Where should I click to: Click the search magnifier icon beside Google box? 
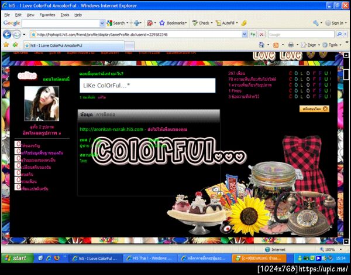339,35
